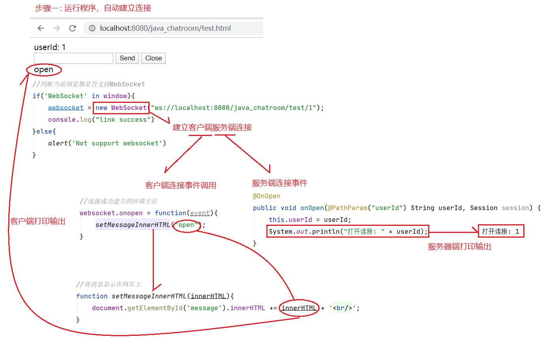Click the comment '//连接成功建立的回调方法'
Viewport: 543px width, 350px height.
click(x=118, y=201)
